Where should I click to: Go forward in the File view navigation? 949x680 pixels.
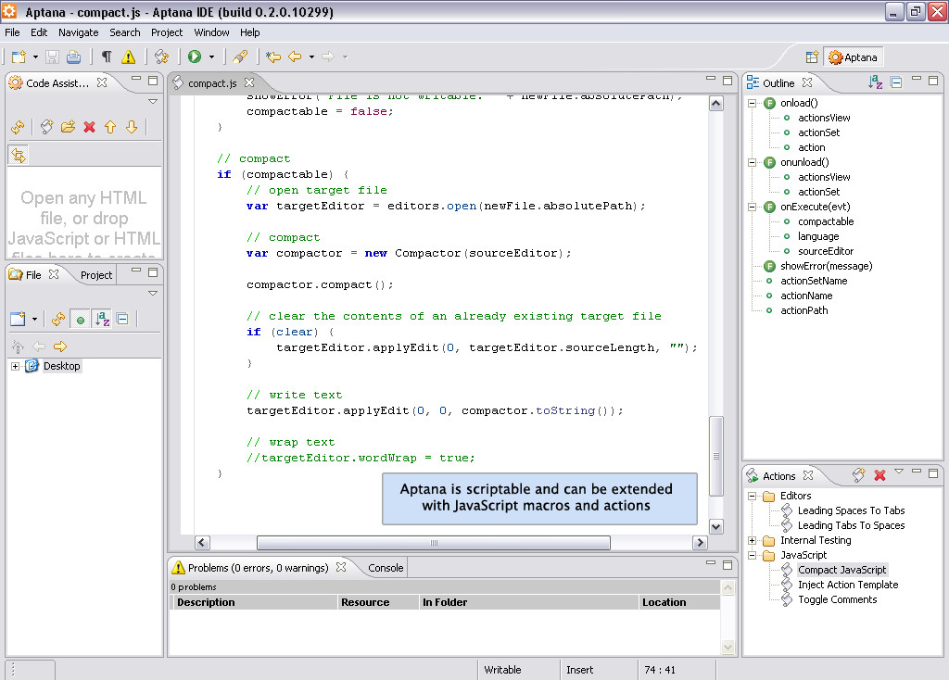point(60,346)
